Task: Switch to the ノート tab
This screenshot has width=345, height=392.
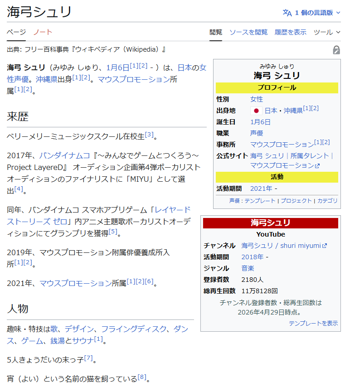Action: click(x=43, y=32)
